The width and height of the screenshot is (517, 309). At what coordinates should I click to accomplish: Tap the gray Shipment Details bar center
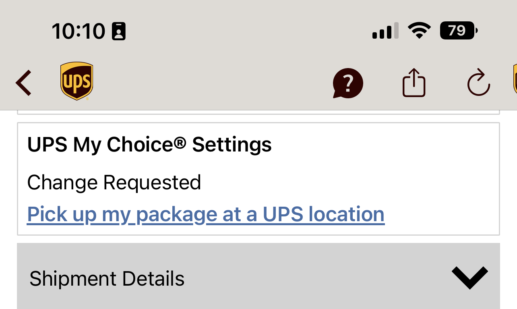pyautogui.click(x=258, y=278)
